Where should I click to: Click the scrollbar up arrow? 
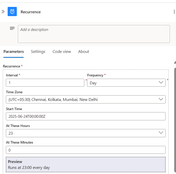pos(175,62)
